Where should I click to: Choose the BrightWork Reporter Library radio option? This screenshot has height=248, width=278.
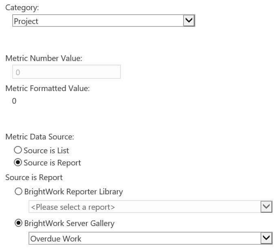click(x=18, y=191)
